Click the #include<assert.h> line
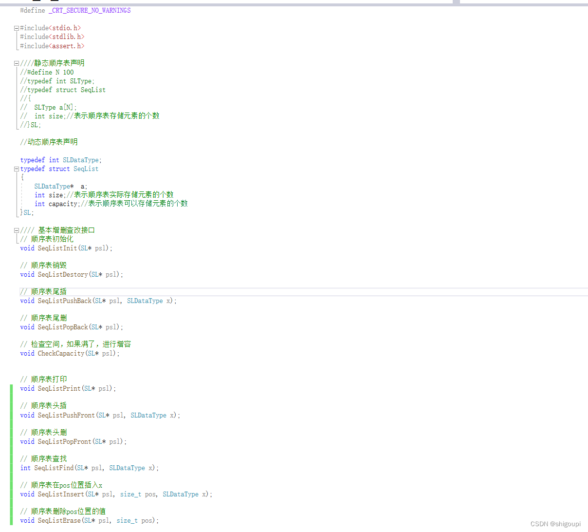 52,46
